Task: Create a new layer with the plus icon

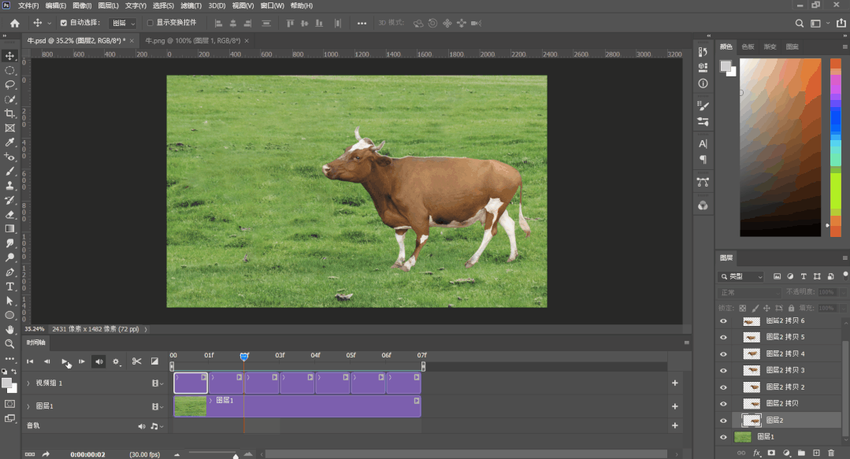Action: 816,453
